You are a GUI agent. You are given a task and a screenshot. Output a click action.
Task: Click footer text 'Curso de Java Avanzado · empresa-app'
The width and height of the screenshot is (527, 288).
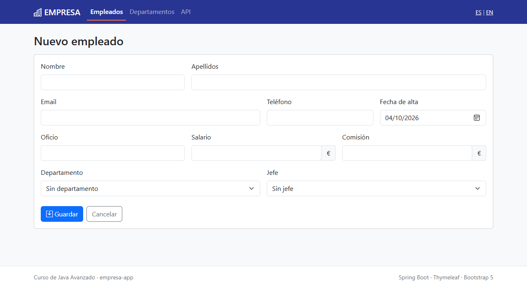[84, 278]
